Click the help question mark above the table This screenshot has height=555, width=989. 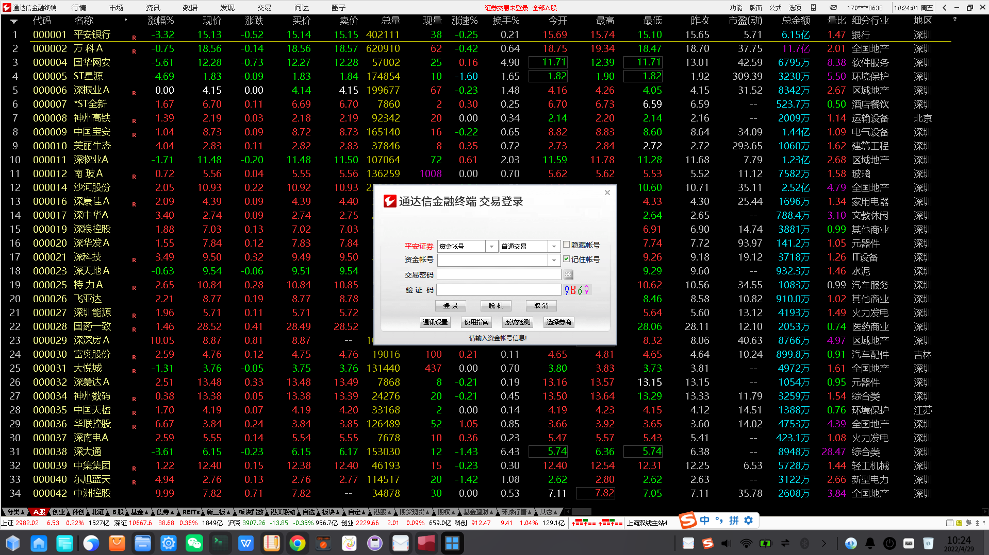pos(955,20)
